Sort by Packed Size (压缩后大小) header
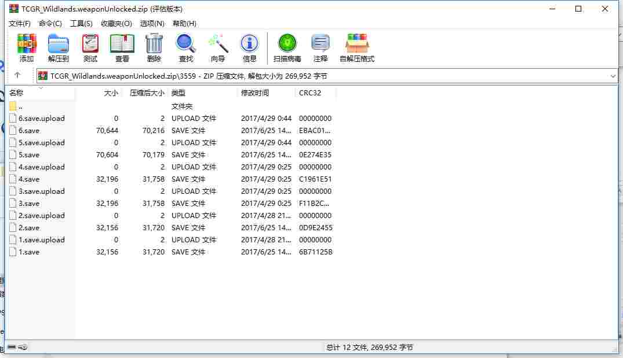The image size is (623, 358). [145, 93]
